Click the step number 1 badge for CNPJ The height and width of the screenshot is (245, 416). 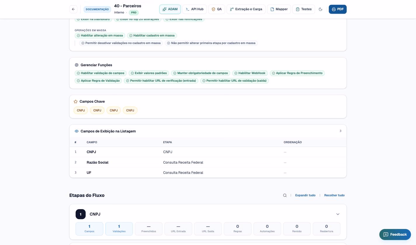(x=81, y=214)
